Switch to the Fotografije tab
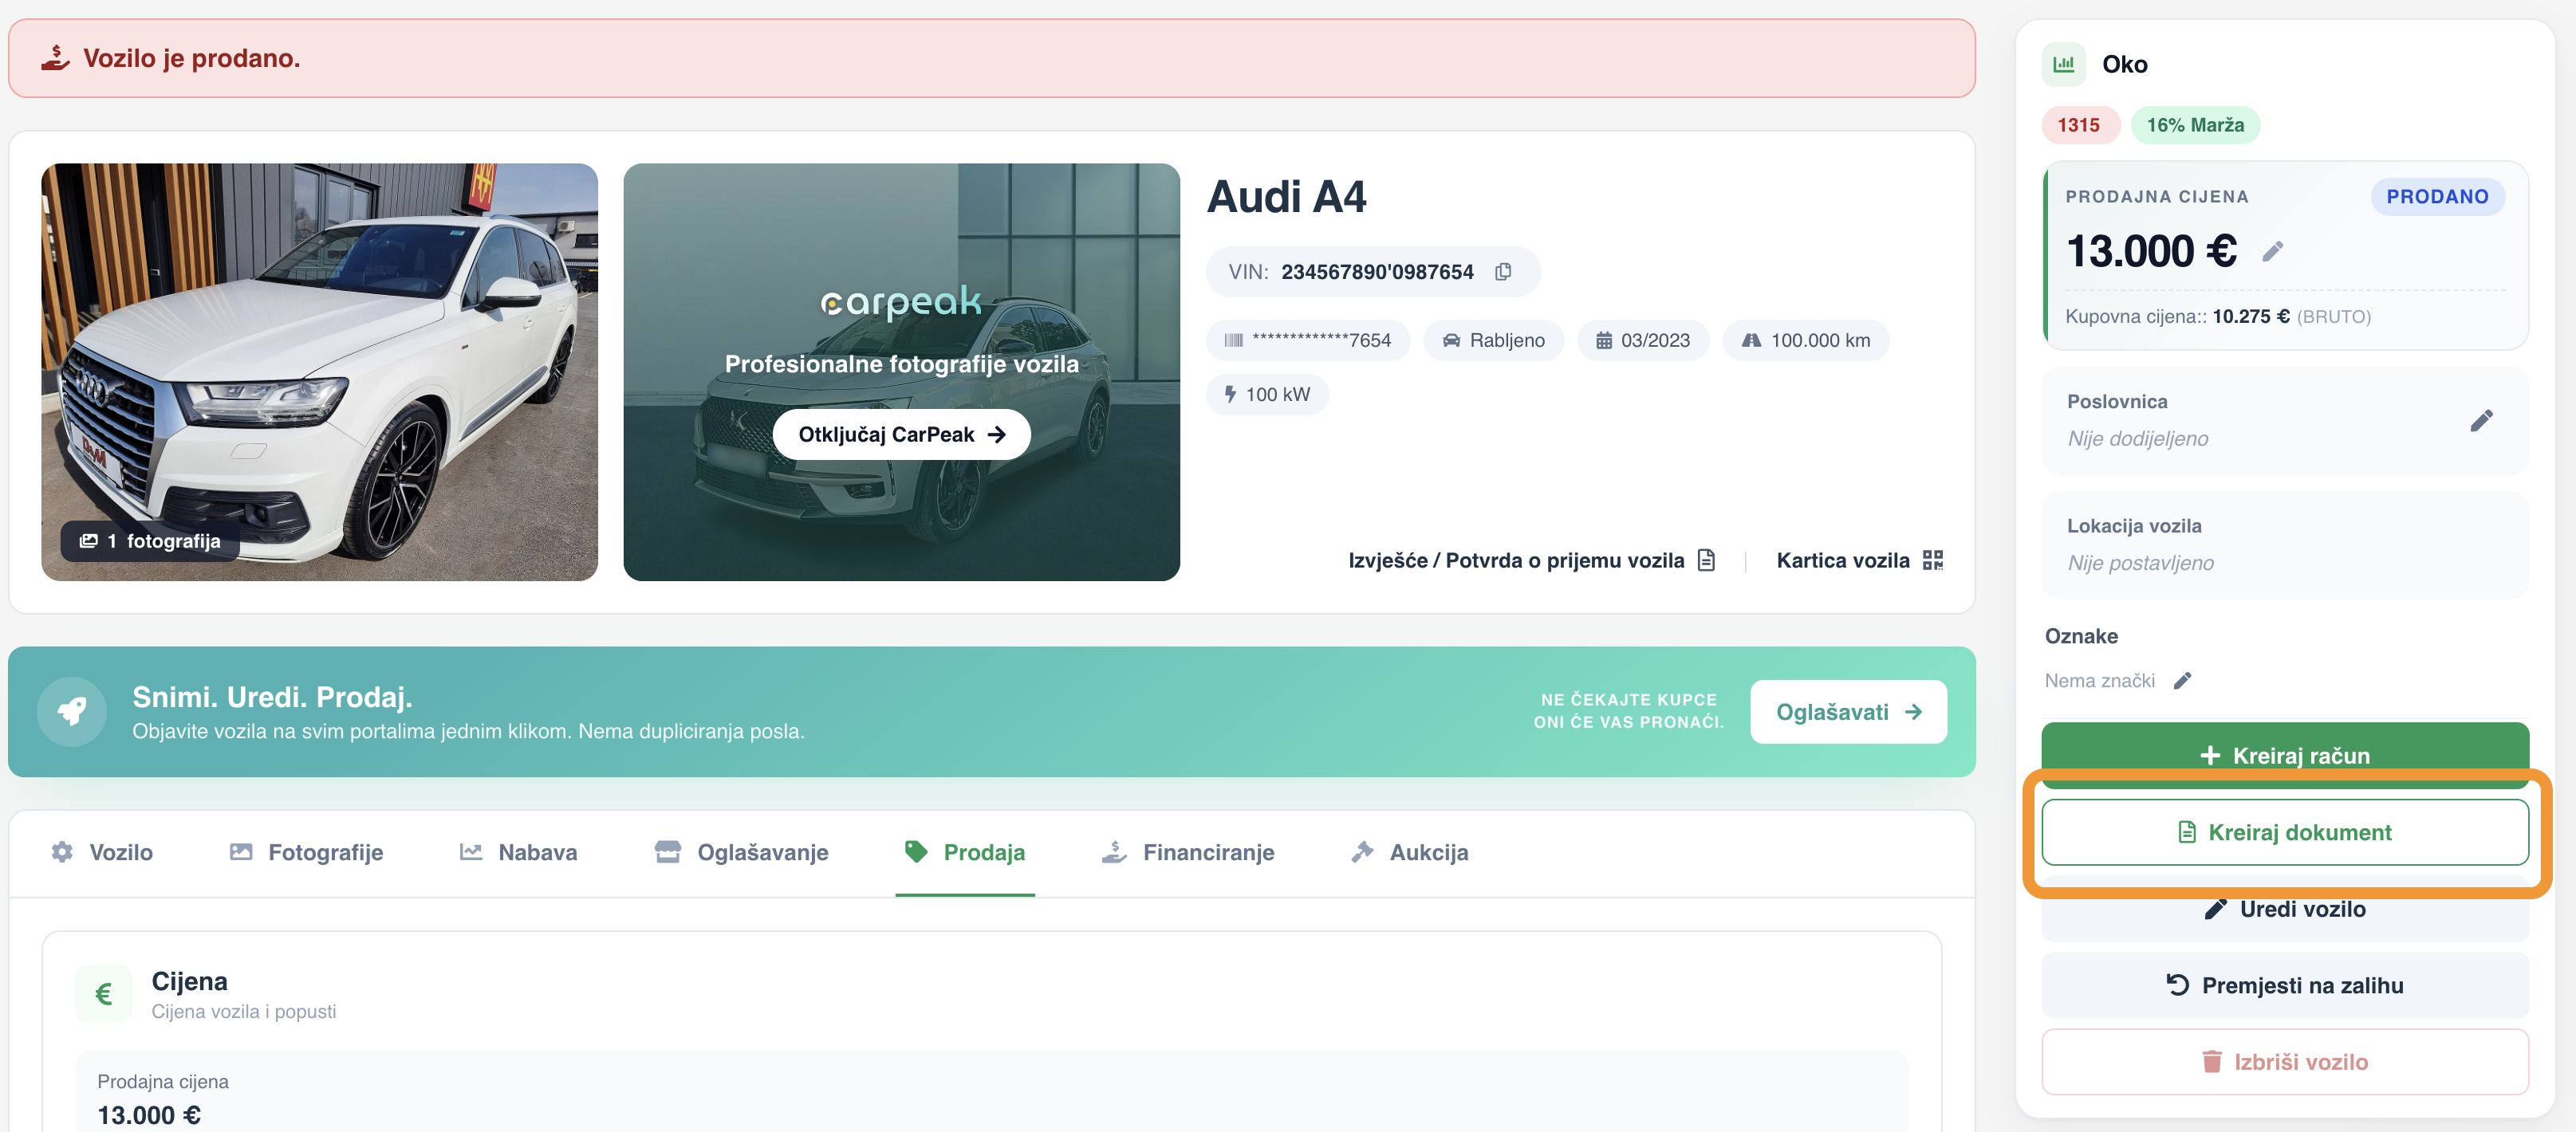 click(307, 852)
